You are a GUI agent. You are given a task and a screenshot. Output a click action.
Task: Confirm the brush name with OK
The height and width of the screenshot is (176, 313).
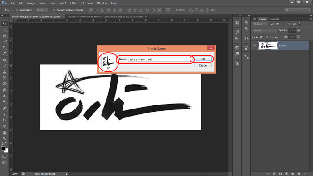[x=203, y=59]
